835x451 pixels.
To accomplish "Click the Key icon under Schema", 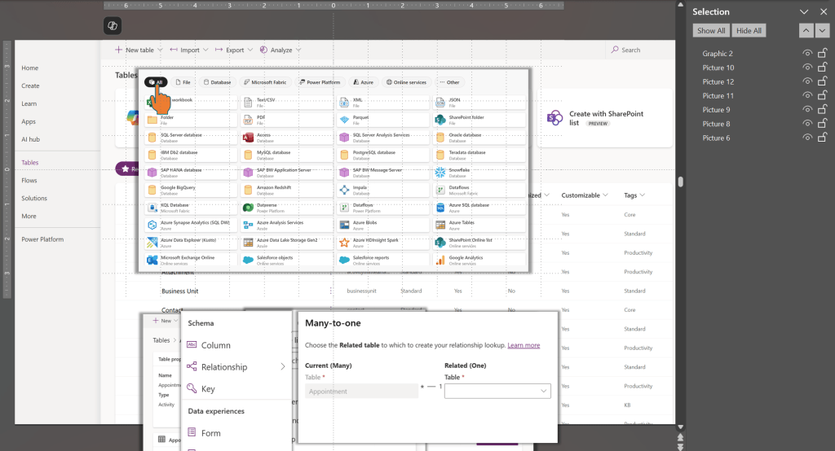I will pyautogui.click(x=192, y=389).
